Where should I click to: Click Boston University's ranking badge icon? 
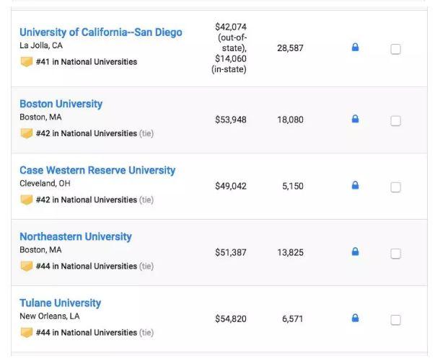27,133
